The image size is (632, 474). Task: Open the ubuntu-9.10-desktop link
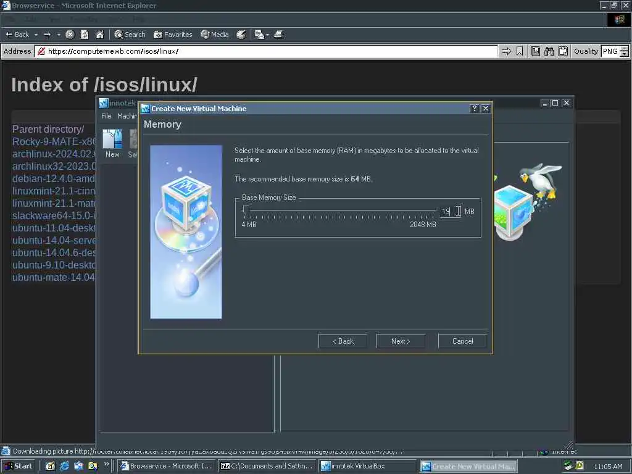(54, 265)
